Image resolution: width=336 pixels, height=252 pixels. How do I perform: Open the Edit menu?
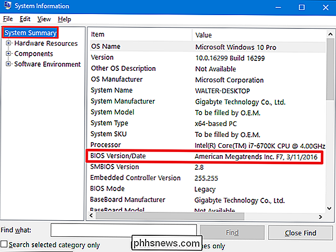tap(25, 19)
